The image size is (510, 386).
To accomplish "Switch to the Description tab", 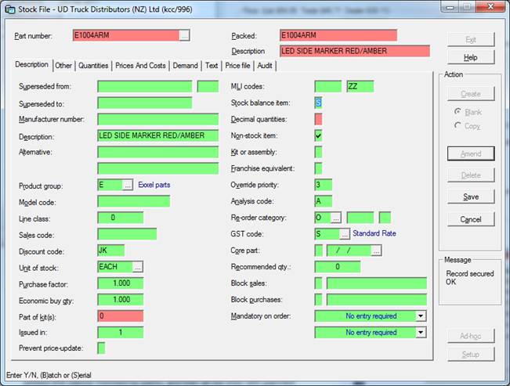I will 32,64.
